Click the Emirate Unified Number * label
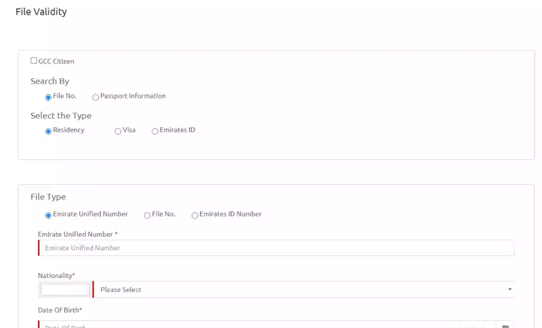This screenshot has height=328, width=542. coord(78,234)
